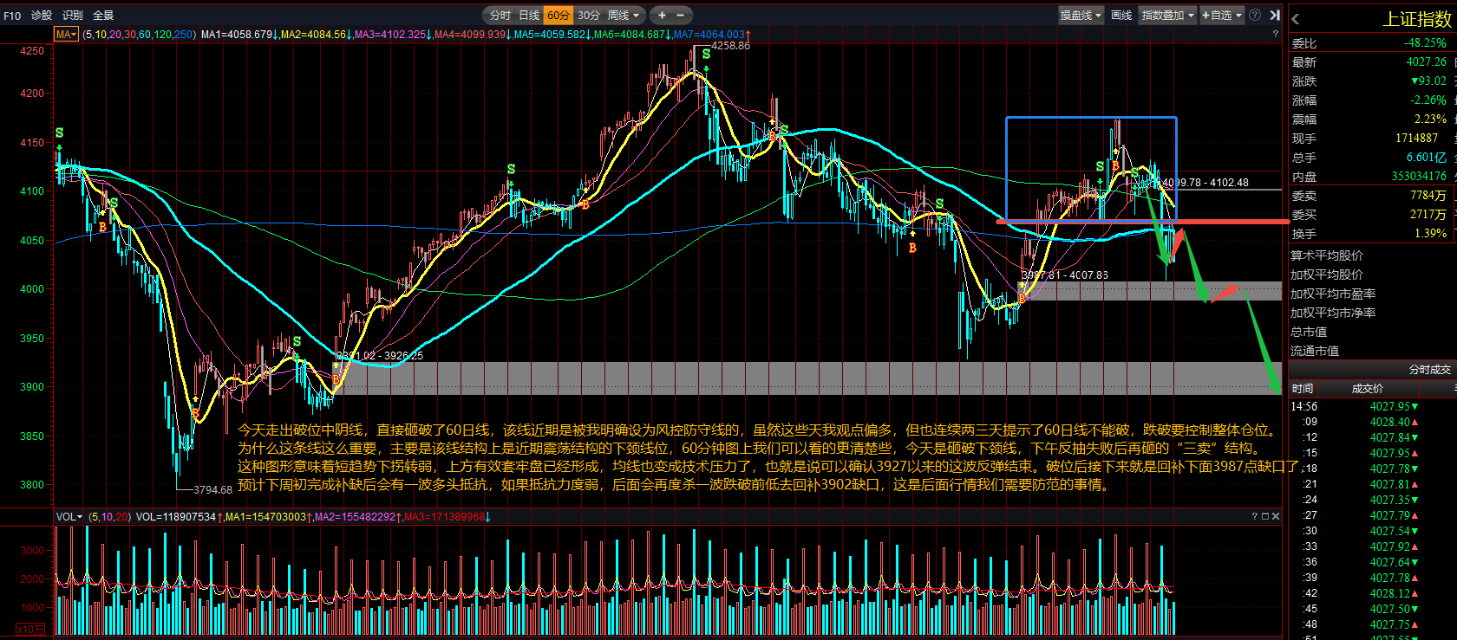
Task: Go back using the left chevron beside 上证指数
Action: tap(1295, 18)
